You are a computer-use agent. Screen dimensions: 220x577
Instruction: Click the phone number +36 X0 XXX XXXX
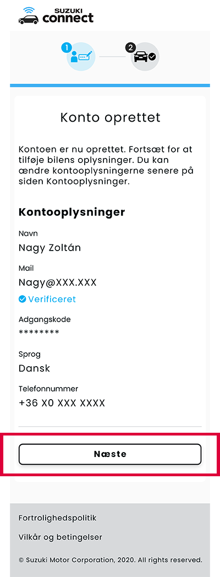[x=62, y=404]
